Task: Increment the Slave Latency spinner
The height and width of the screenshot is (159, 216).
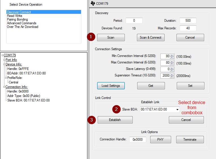Action: point(172,68)
